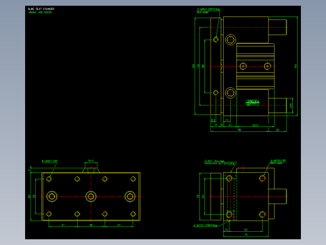Select the 8-M8 thread callout note above the plate view

(x=50, y=161)
